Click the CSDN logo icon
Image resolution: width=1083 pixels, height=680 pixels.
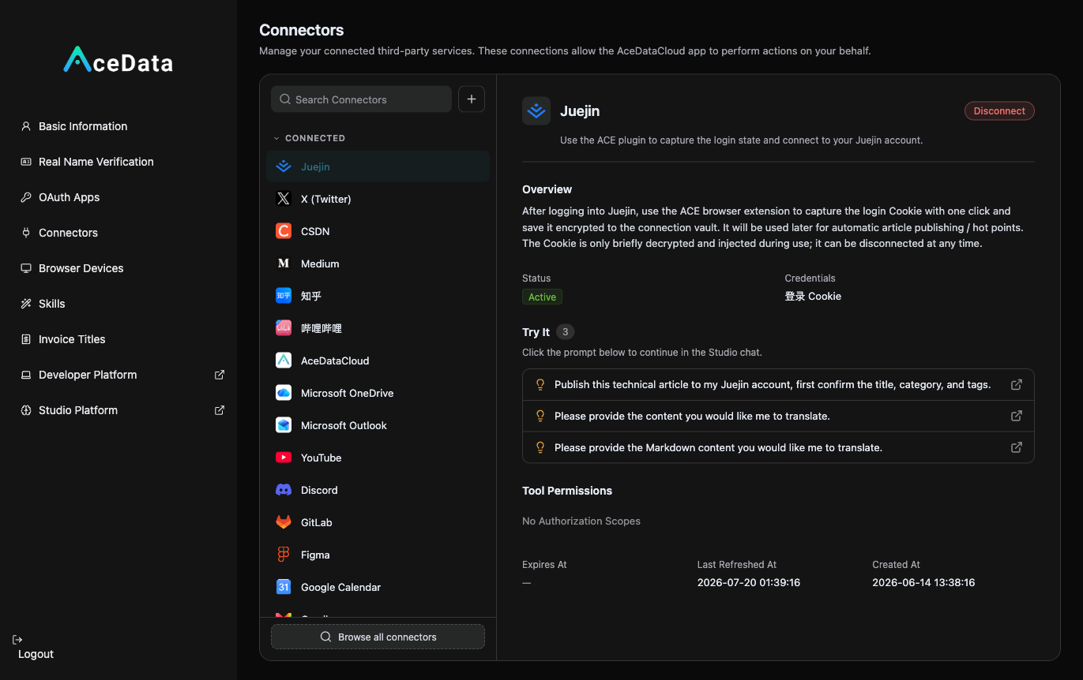coord(284,231)
